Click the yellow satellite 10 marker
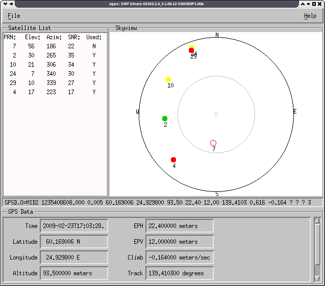The height and width of the screenshot is (286, 325). (168, 79)
